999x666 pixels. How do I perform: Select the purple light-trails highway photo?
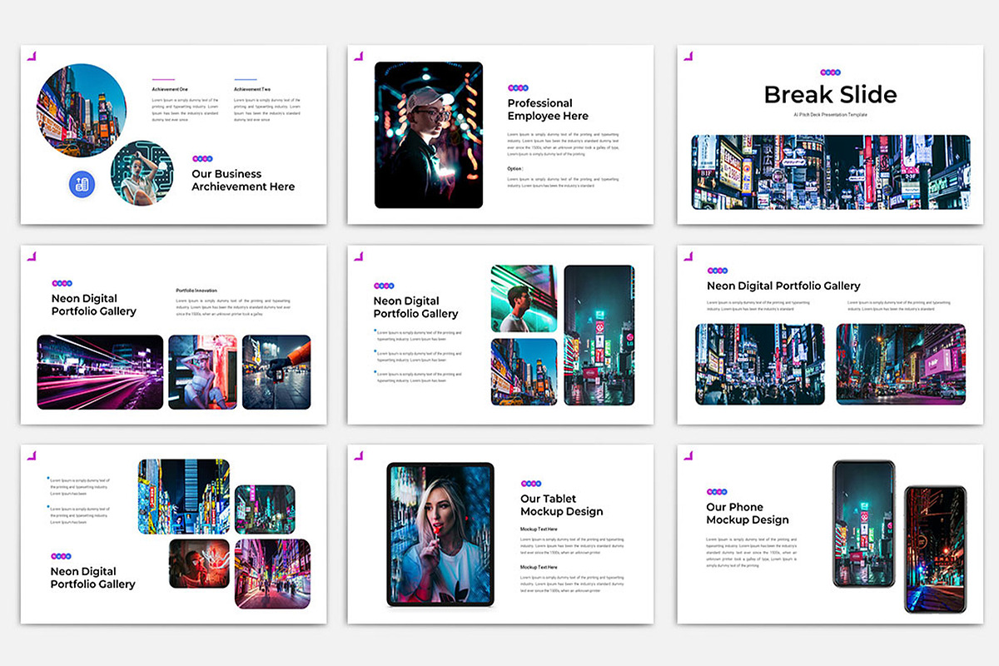tap(100, 372)
